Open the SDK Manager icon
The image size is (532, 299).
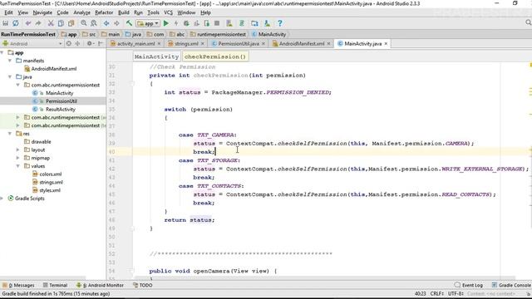click(x=267, y=23)
